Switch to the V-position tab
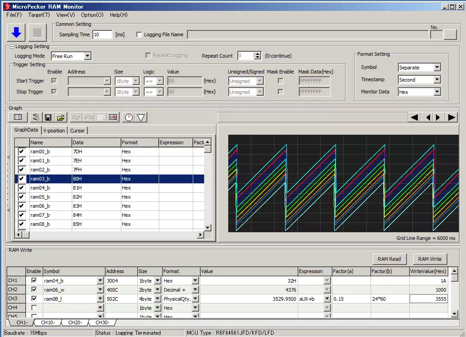The width and height of the screenshot is (466, 337). tap(54, 131)
